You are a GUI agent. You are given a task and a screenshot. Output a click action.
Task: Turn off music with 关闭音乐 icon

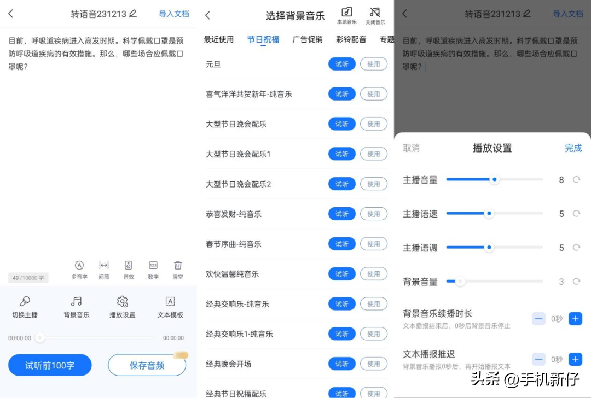pyautogui.click(x=375, y=15)
